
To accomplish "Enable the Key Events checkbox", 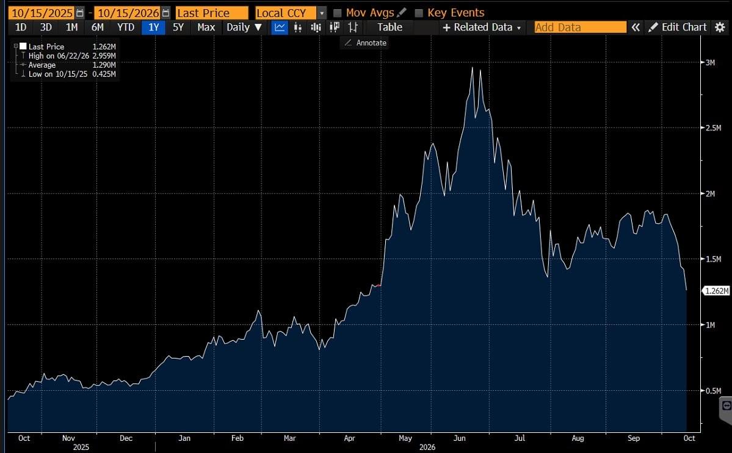I will (x=419, y=13).
